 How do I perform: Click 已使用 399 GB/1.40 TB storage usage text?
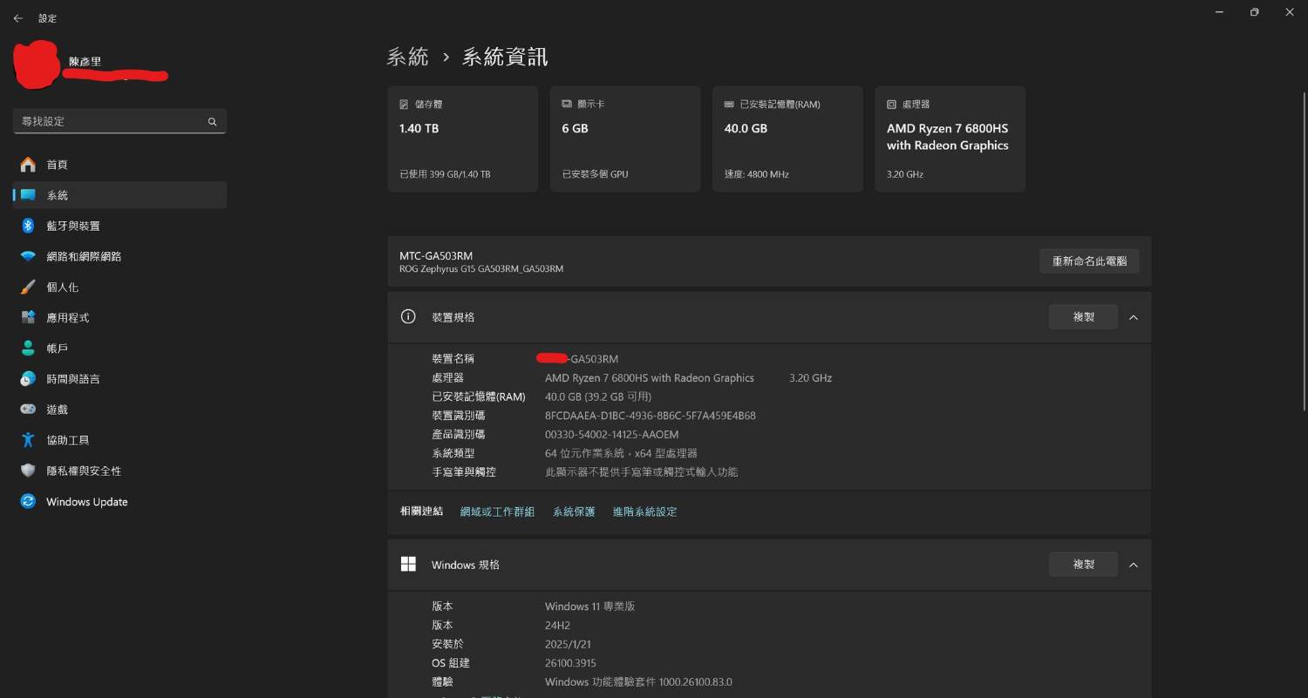coord(445,174)
